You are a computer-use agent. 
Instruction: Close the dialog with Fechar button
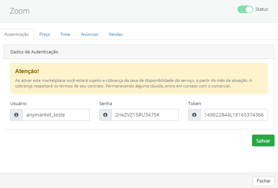[263, 181]
